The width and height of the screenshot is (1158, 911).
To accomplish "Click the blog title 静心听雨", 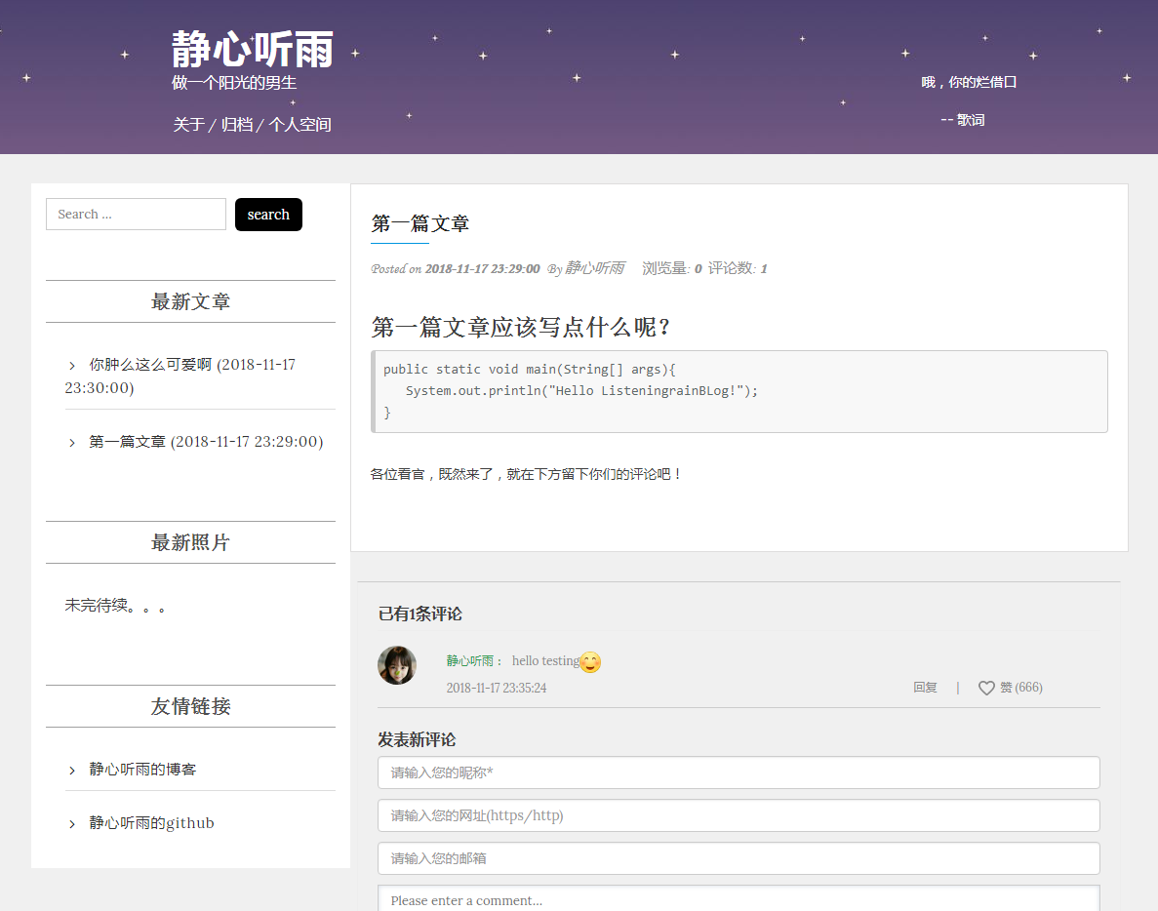I will point(253,50).
